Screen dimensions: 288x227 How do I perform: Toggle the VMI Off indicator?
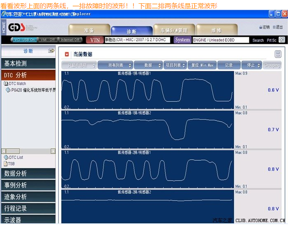tap(48, 40)
